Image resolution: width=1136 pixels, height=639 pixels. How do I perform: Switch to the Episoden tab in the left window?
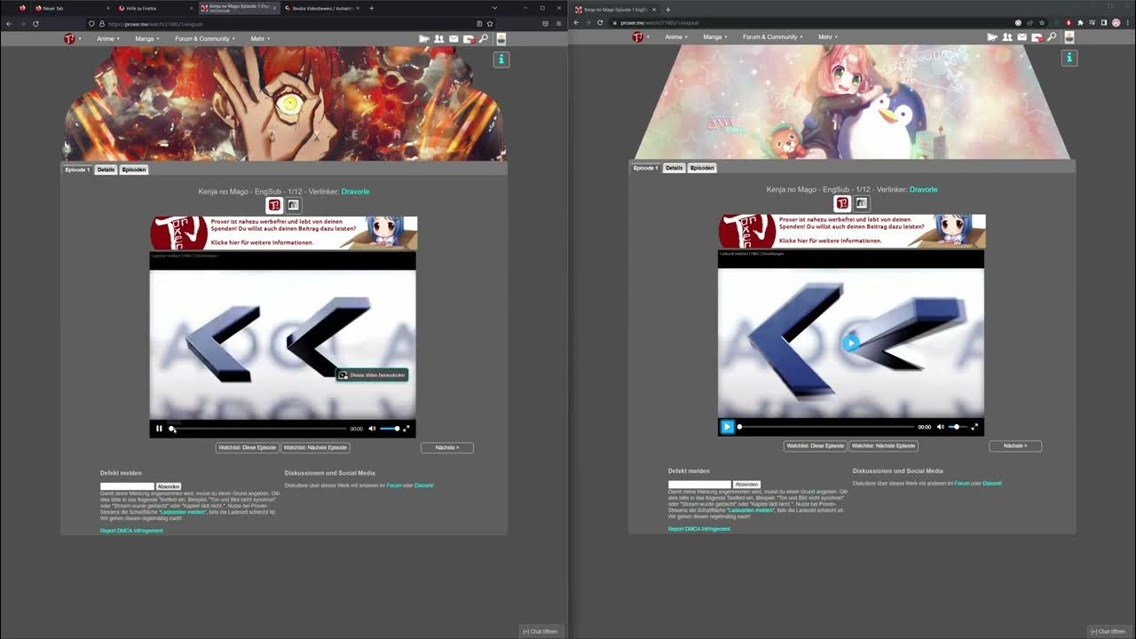134,170
